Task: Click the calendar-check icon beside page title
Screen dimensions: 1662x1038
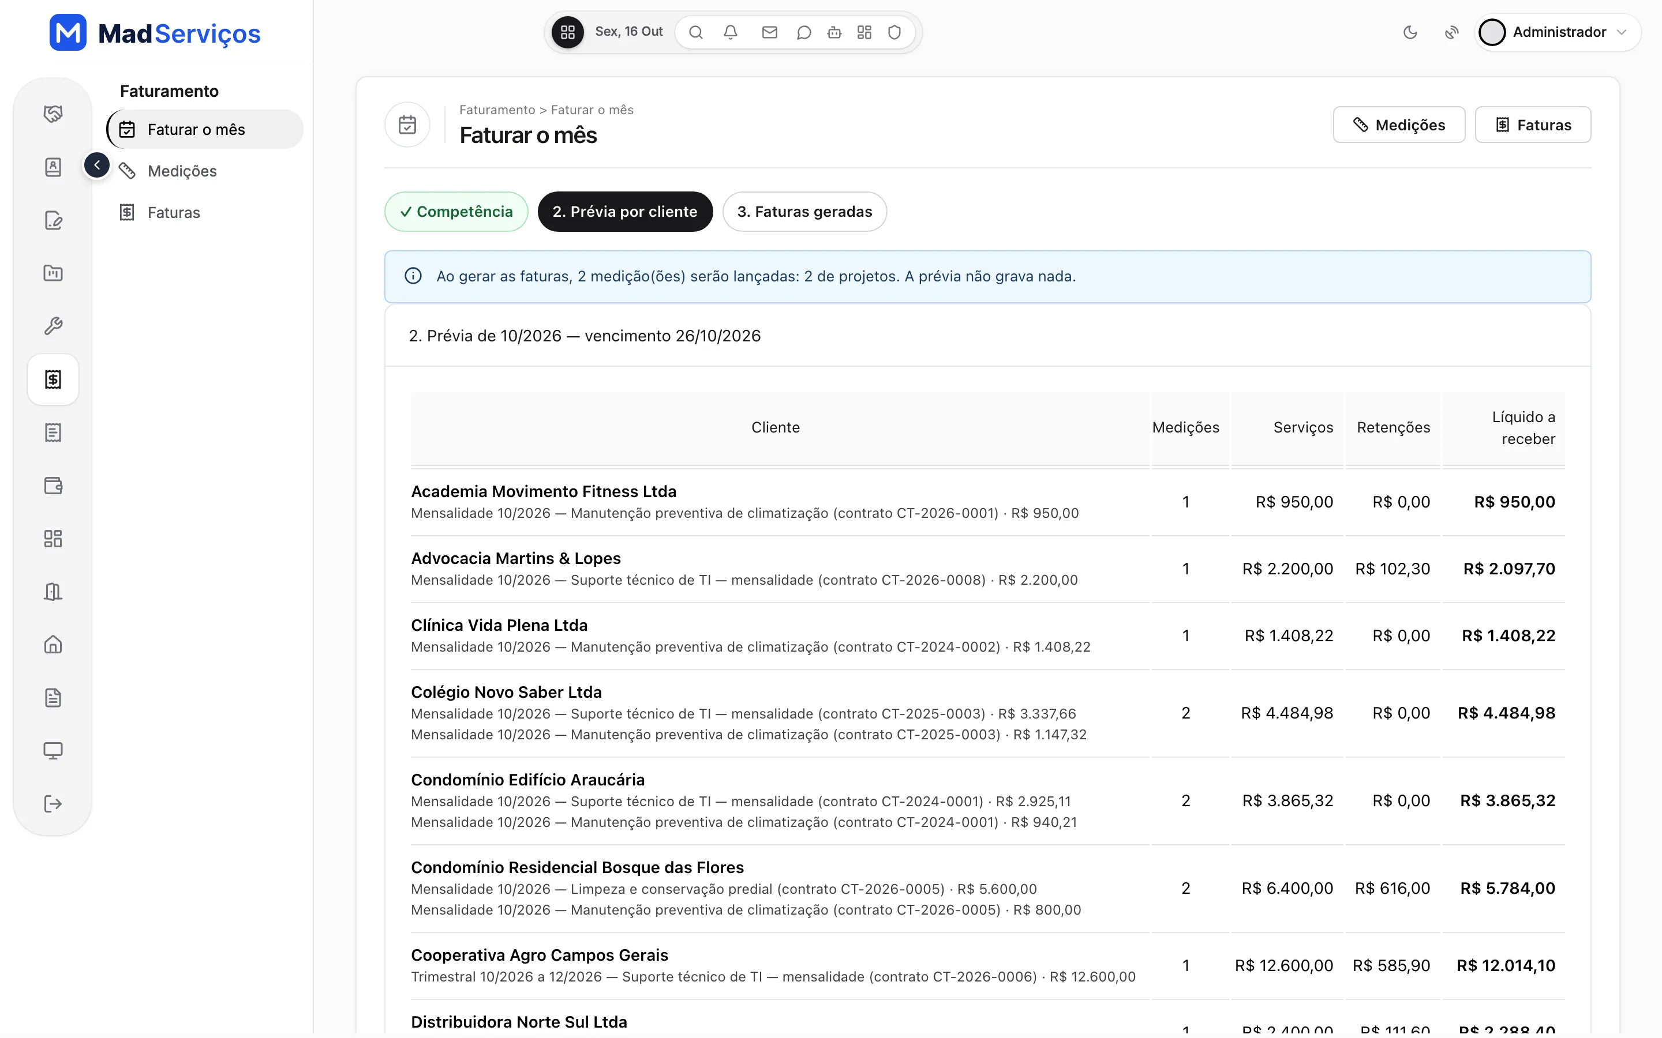Action: pyautogui.click(x=407, y=124)
